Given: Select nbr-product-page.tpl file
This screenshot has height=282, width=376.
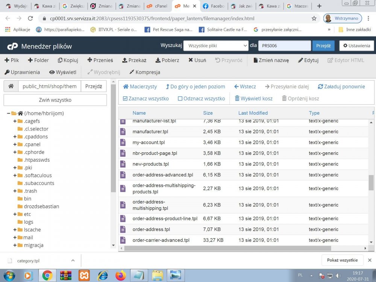Looking at the screenshot, I should [155, 153].
